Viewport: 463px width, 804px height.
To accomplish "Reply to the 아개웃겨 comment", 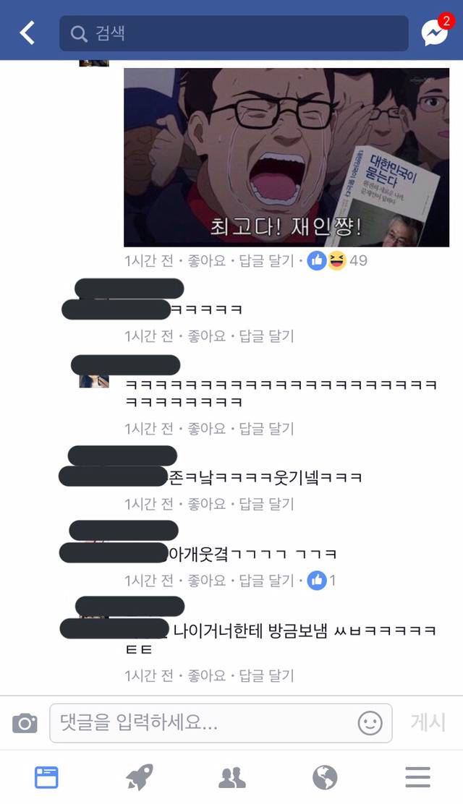I will (266, 581).
